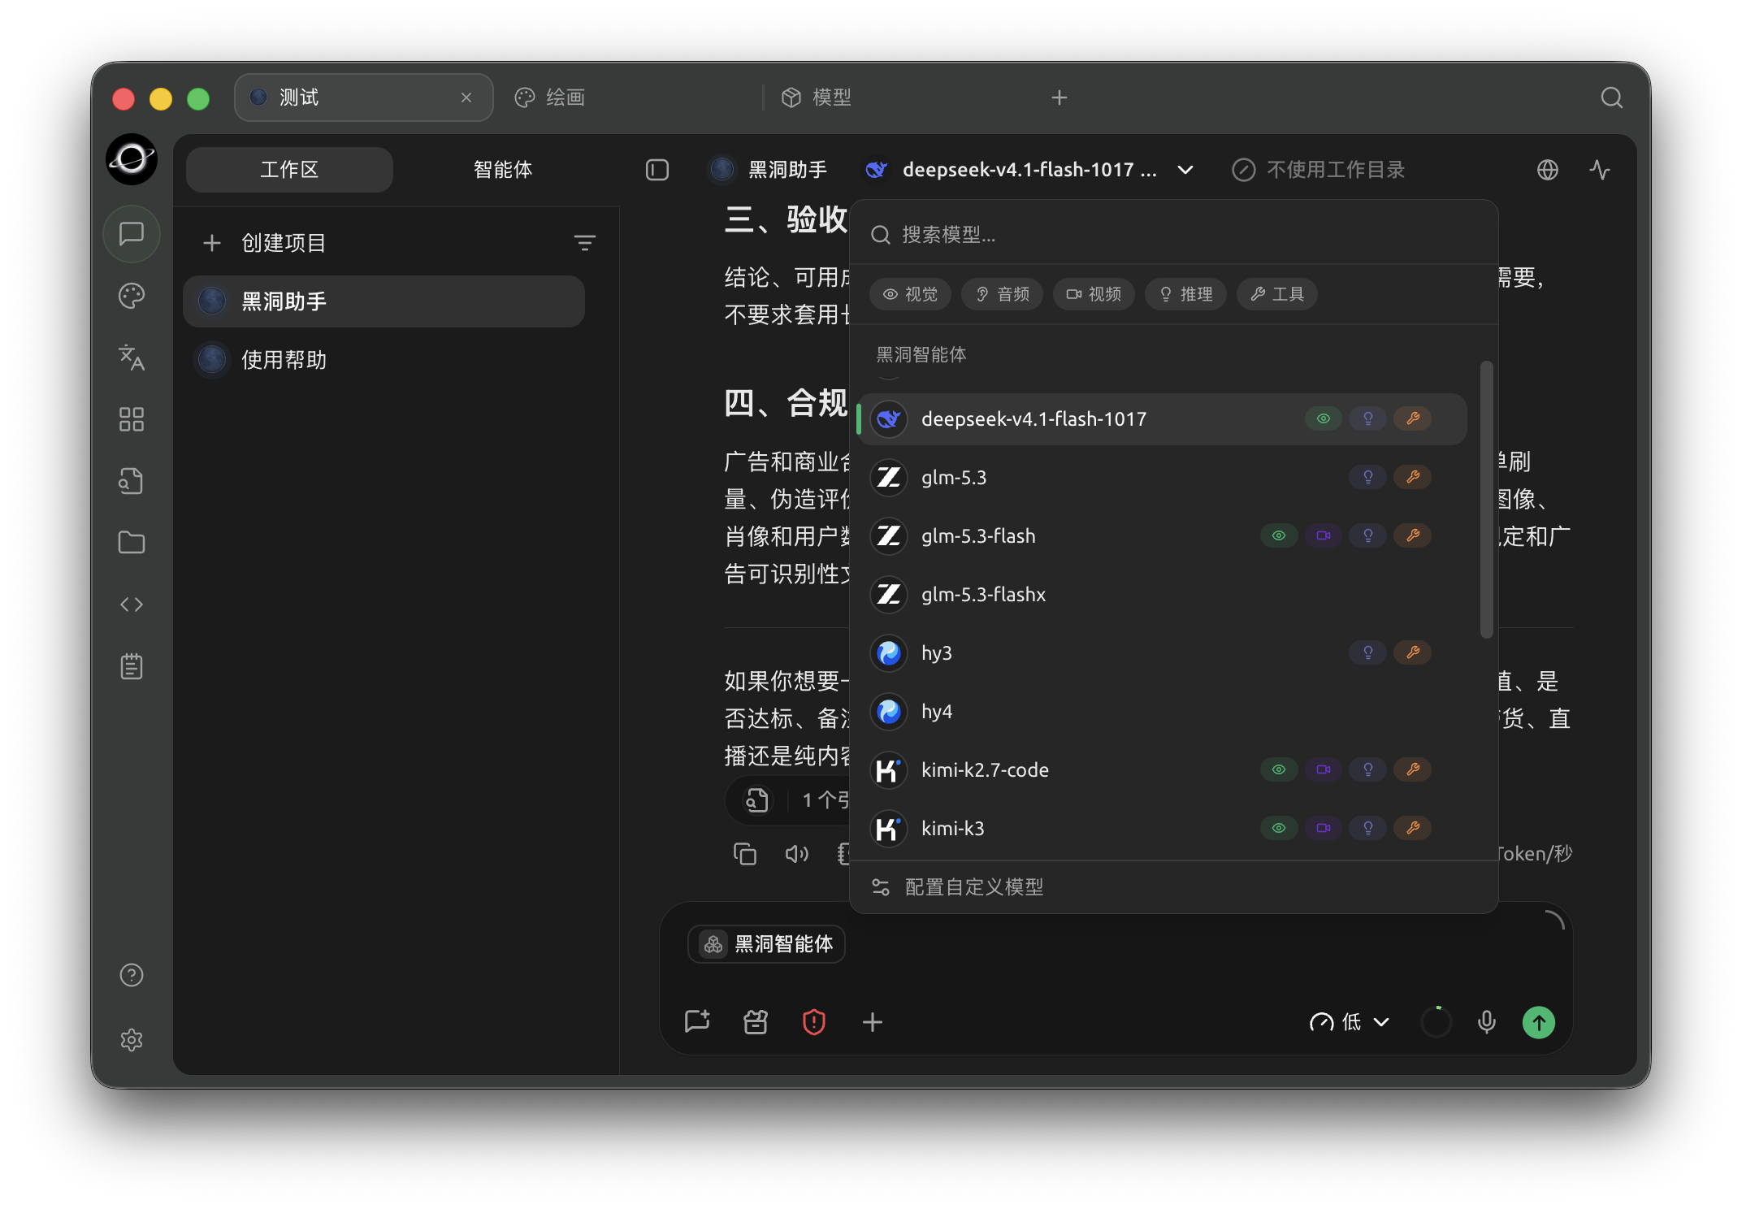Open the painting palette sidebar icon

132,296
